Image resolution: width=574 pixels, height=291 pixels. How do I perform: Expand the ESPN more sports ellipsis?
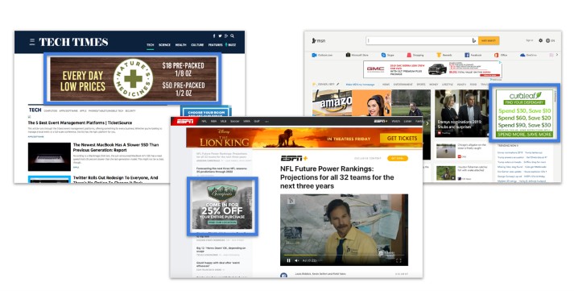coord(266,121)
